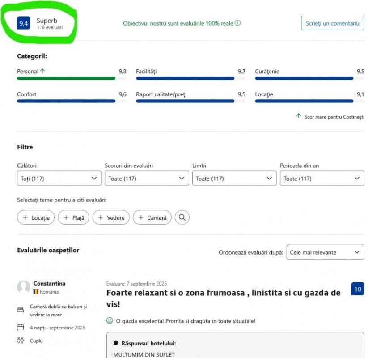Screen dimensions: 368x358
Task: Toggle the Plajă theme filter
Action: click(x=73, y=217)
